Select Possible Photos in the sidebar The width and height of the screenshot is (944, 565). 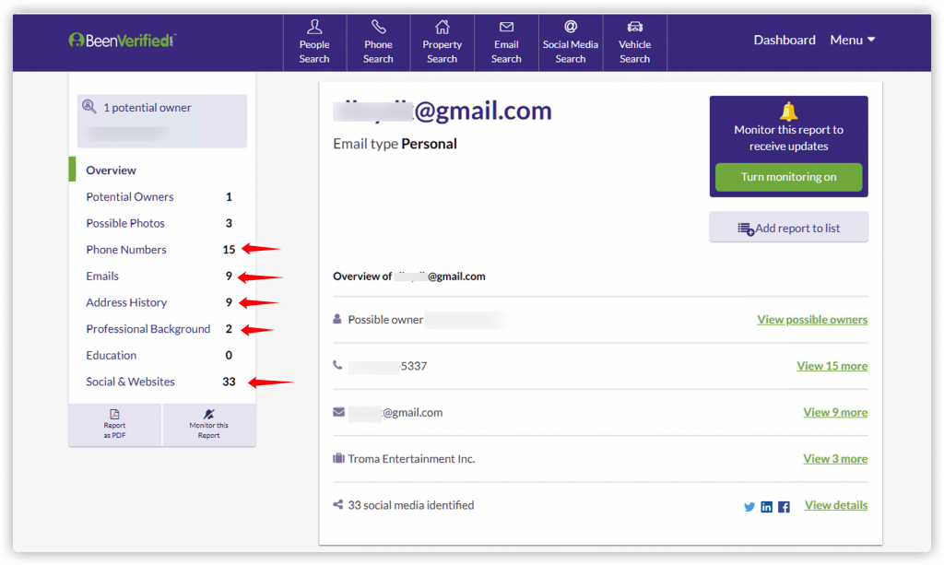click(x=125, y=223)
